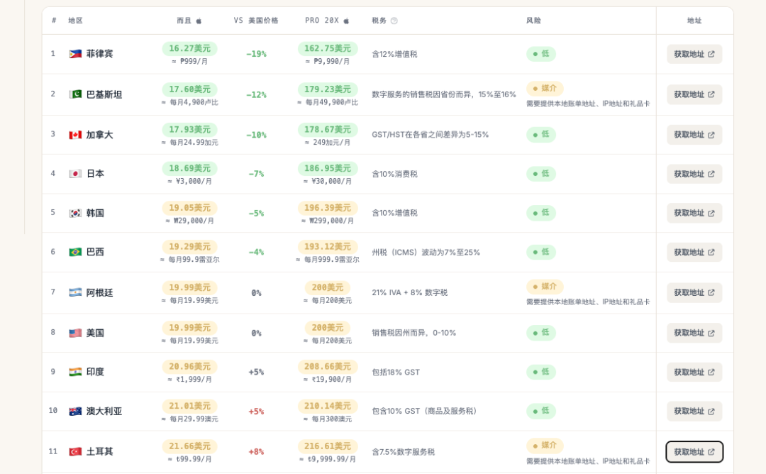The width and height of the screenshot is (766, 474).
Task: Click the Australia flag icon
Action: [x=75, y=411]
